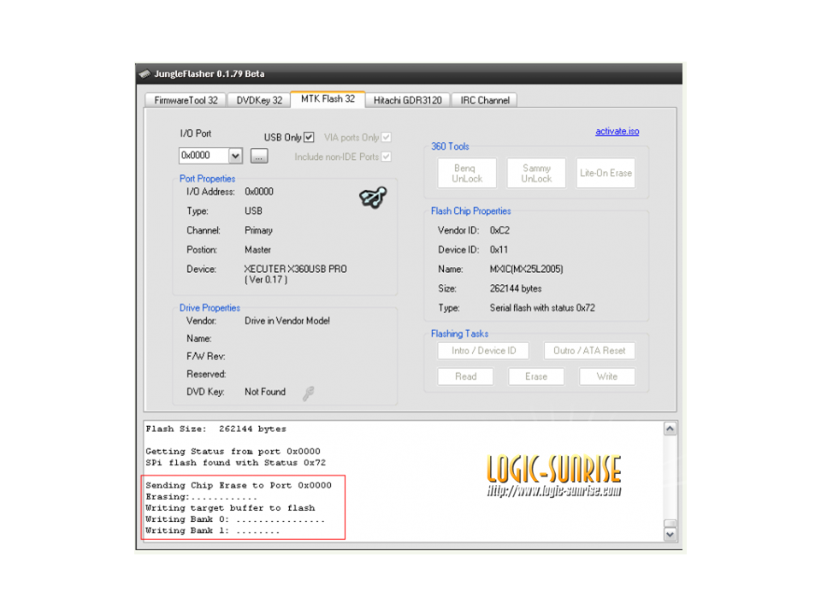Switch to the FirmwareTool 32 tab
Screen dimensions: 821x616
pos(186,100)
